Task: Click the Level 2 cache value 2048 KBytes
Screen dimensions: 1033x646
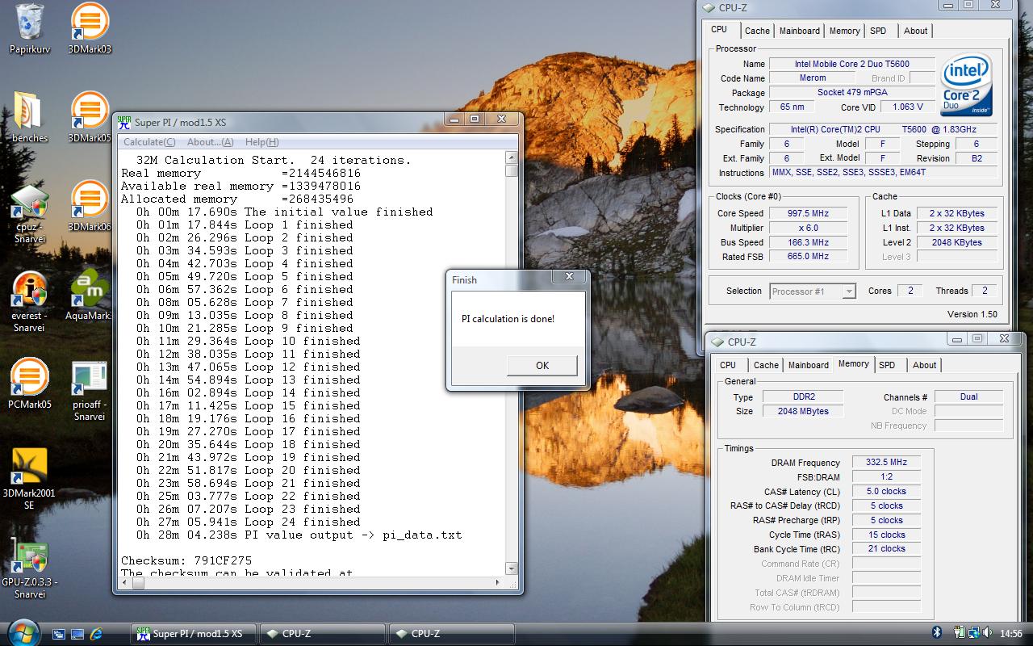Action: [x=956, y=242]
